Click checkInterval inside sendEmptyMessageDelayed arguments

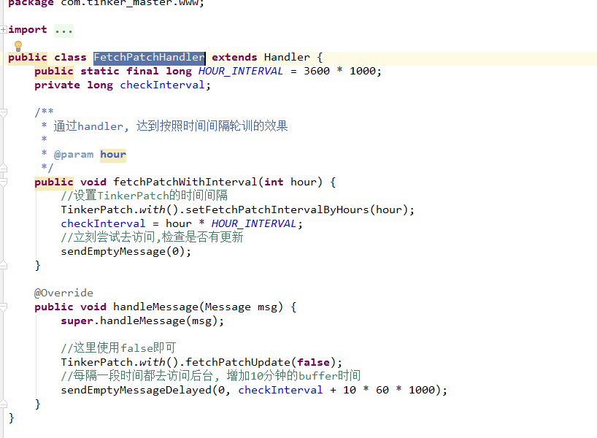280,390
